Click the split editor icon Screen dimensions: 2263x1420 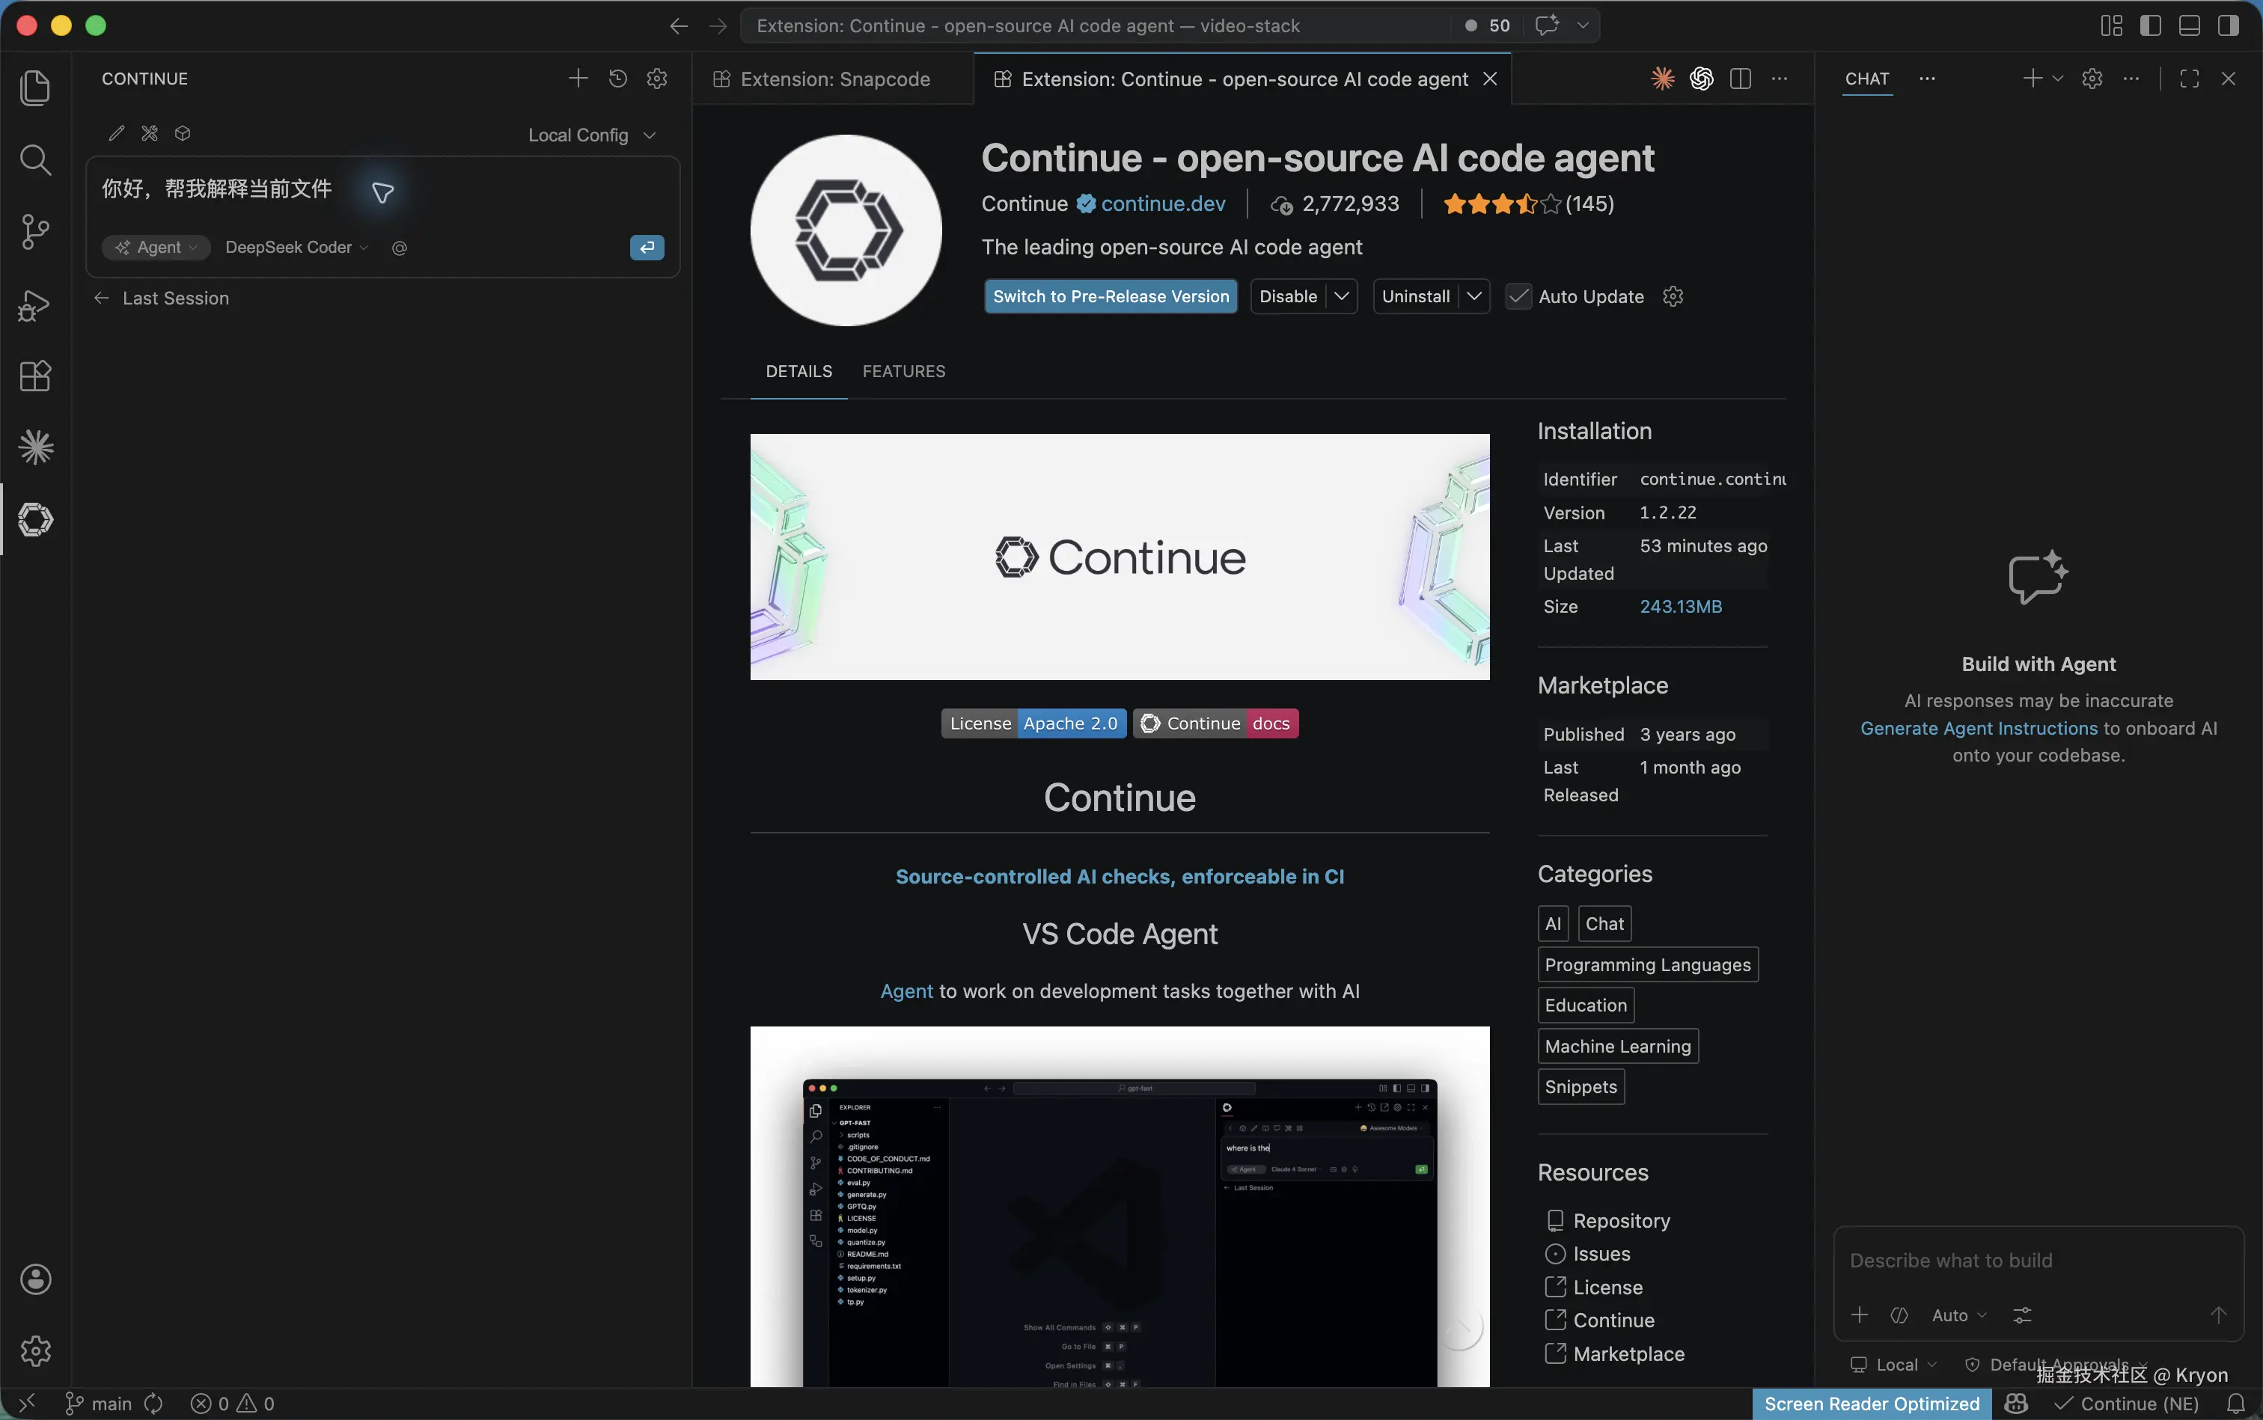pos(1740,79)
